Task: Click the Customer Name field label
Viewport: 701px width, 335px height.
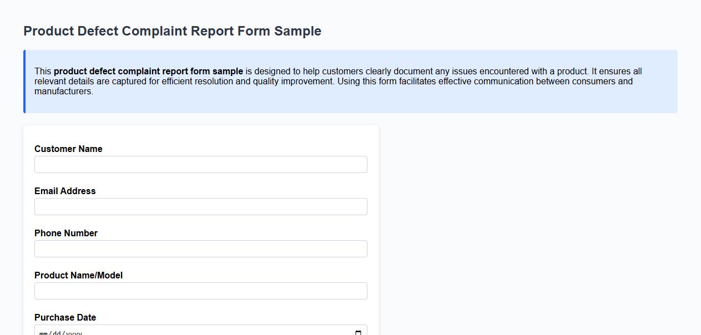Action: (x=68, y=149)
